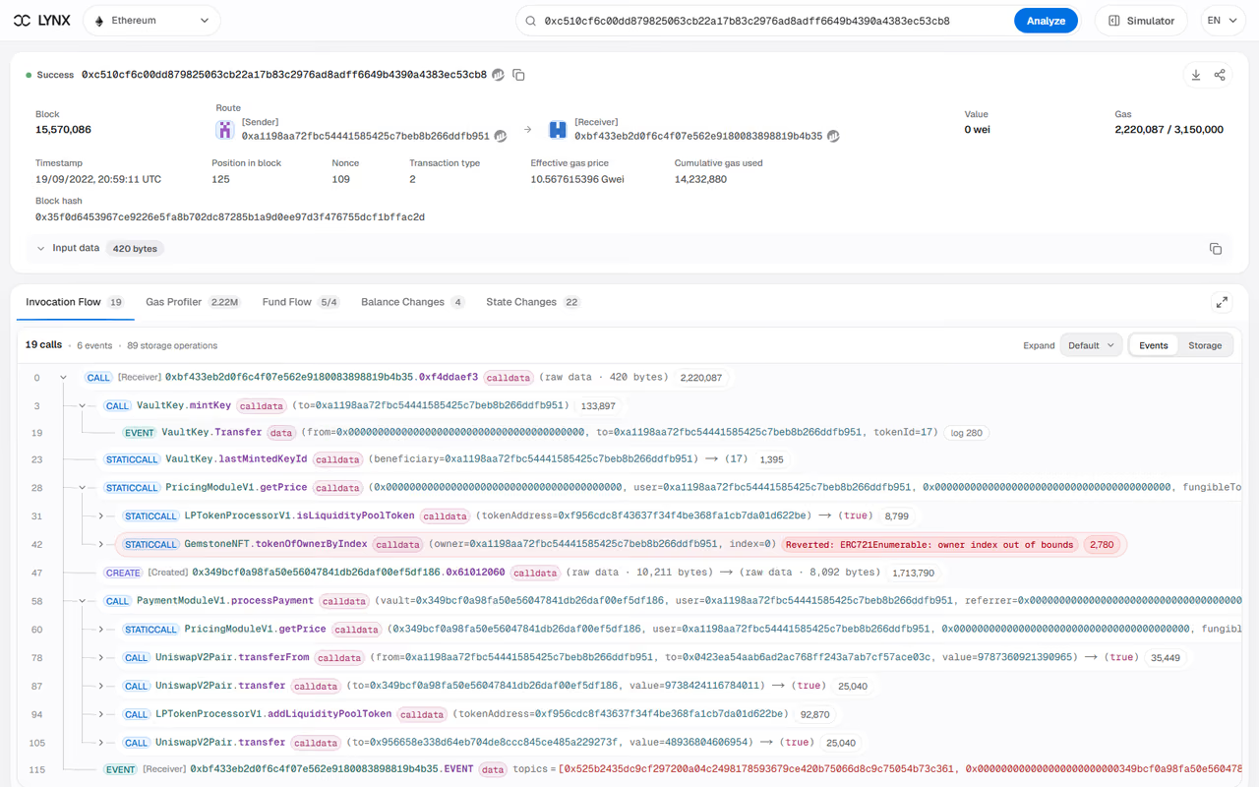
Task: Click the sender avatar icon
Action: click(x=225, y=129)
